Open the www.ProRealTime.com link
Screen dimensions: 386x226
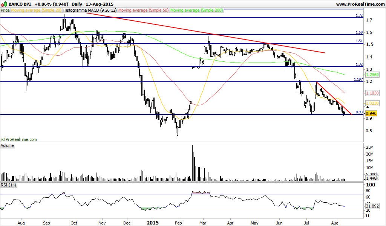[360, 4]
